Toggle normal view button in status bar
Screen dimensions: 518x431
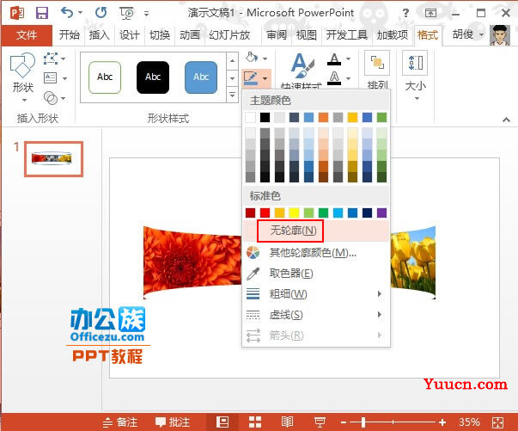pos(222,422)
